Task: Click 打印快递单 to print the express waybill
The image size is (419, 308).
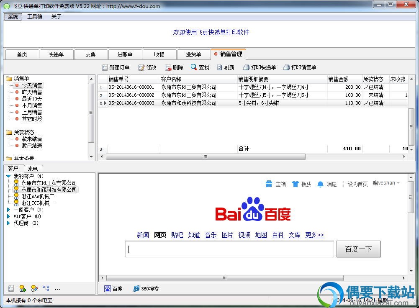Action: click(259, 67)
